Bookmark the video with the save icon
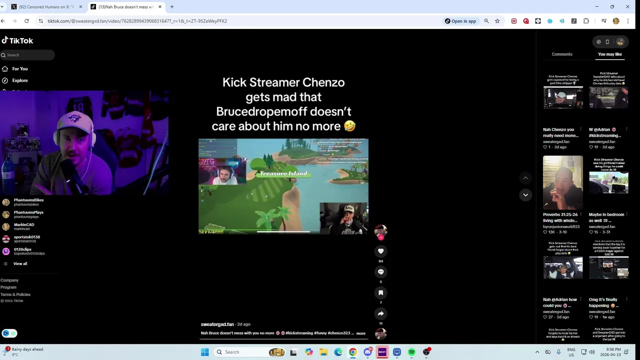Image resolution: width=640 pixels, height=360 pixels. point(380,293)
